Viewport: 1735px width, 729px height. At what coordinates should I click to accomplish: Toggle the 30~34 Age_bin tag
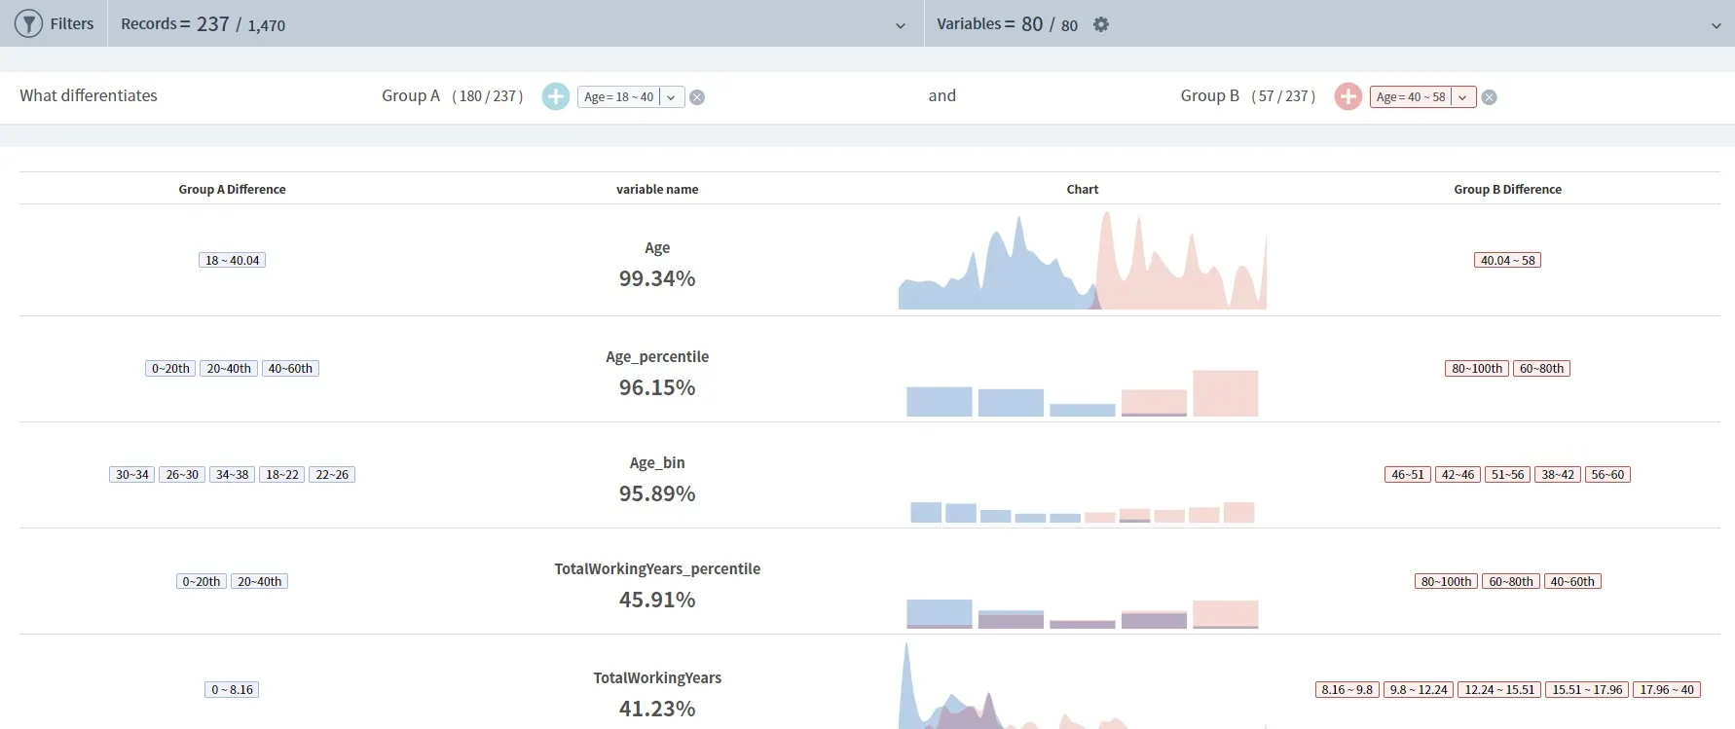pos(132,475)
